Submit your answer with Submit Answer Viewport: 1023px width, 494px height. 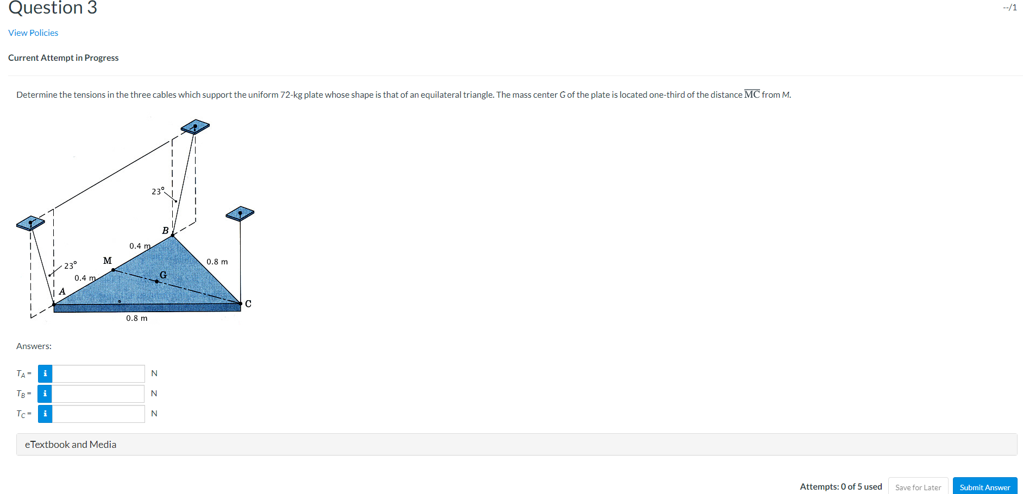click(984, 486)
